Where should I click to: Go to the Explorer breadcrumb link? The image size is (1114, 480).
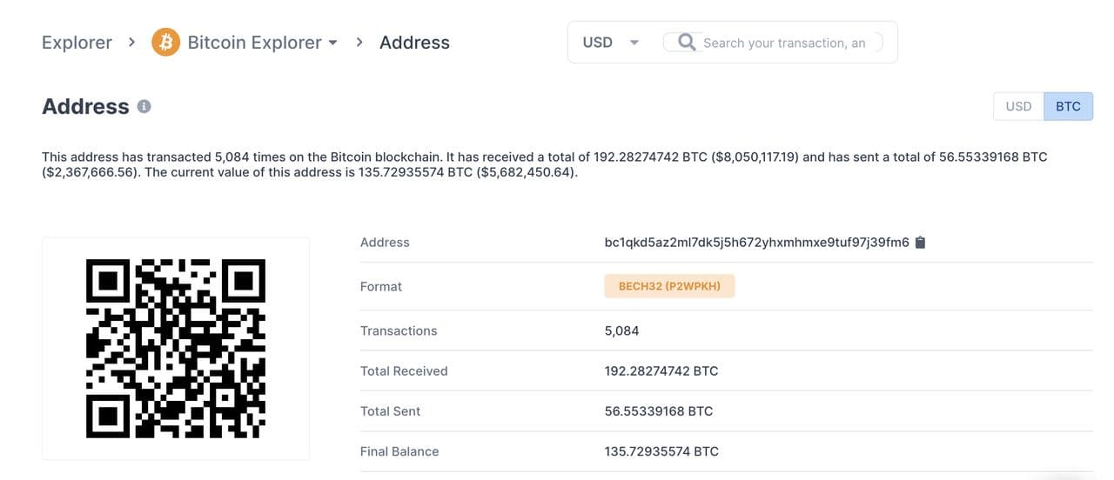tap(77, 42)
